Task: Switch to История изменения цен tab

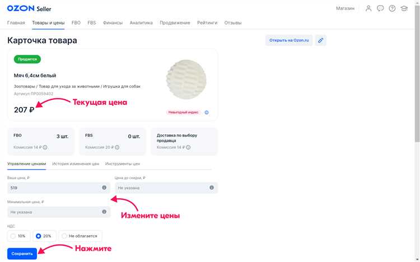Action: point(76,163)
